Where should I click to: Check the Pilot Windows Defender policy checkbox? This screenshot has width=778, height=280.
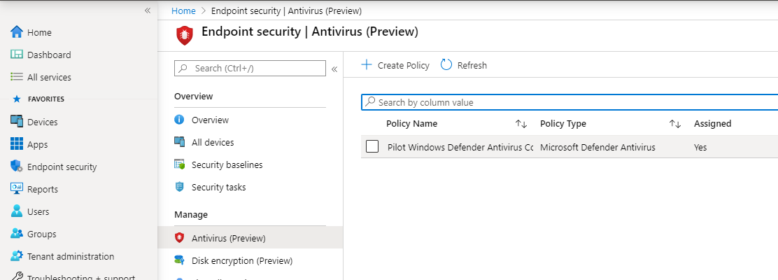coord(372,147)
